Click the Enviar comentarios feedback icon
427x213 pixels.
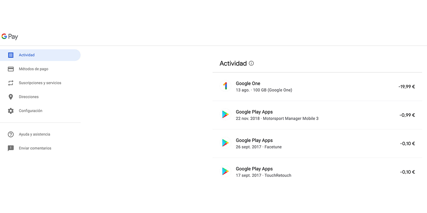(11, 148)
